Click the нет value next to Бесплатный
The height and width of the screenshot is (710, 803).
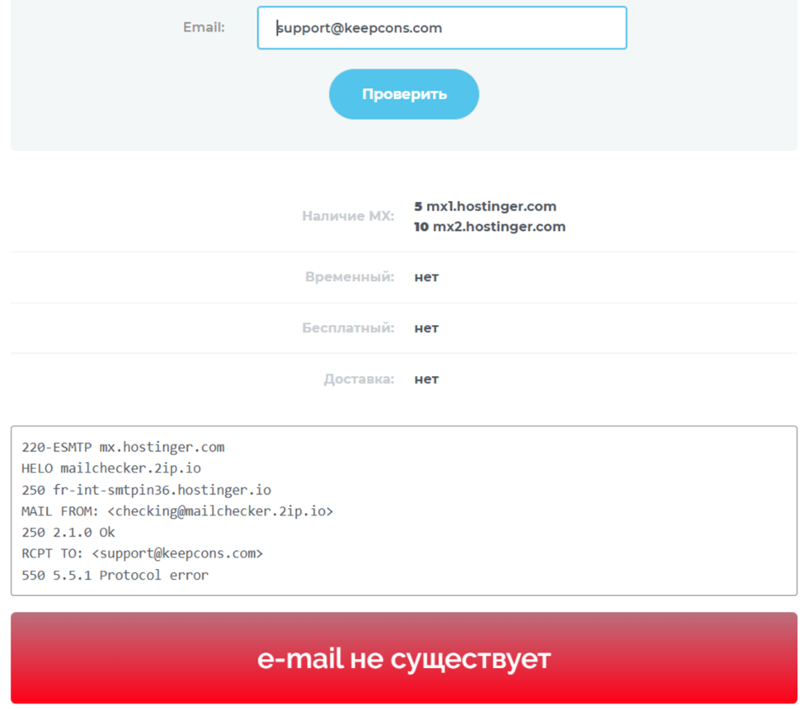coord(426,328)
